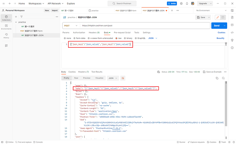Click the Search Postman box
Screen dimensions: 236x144
click(x=122, y=4)
